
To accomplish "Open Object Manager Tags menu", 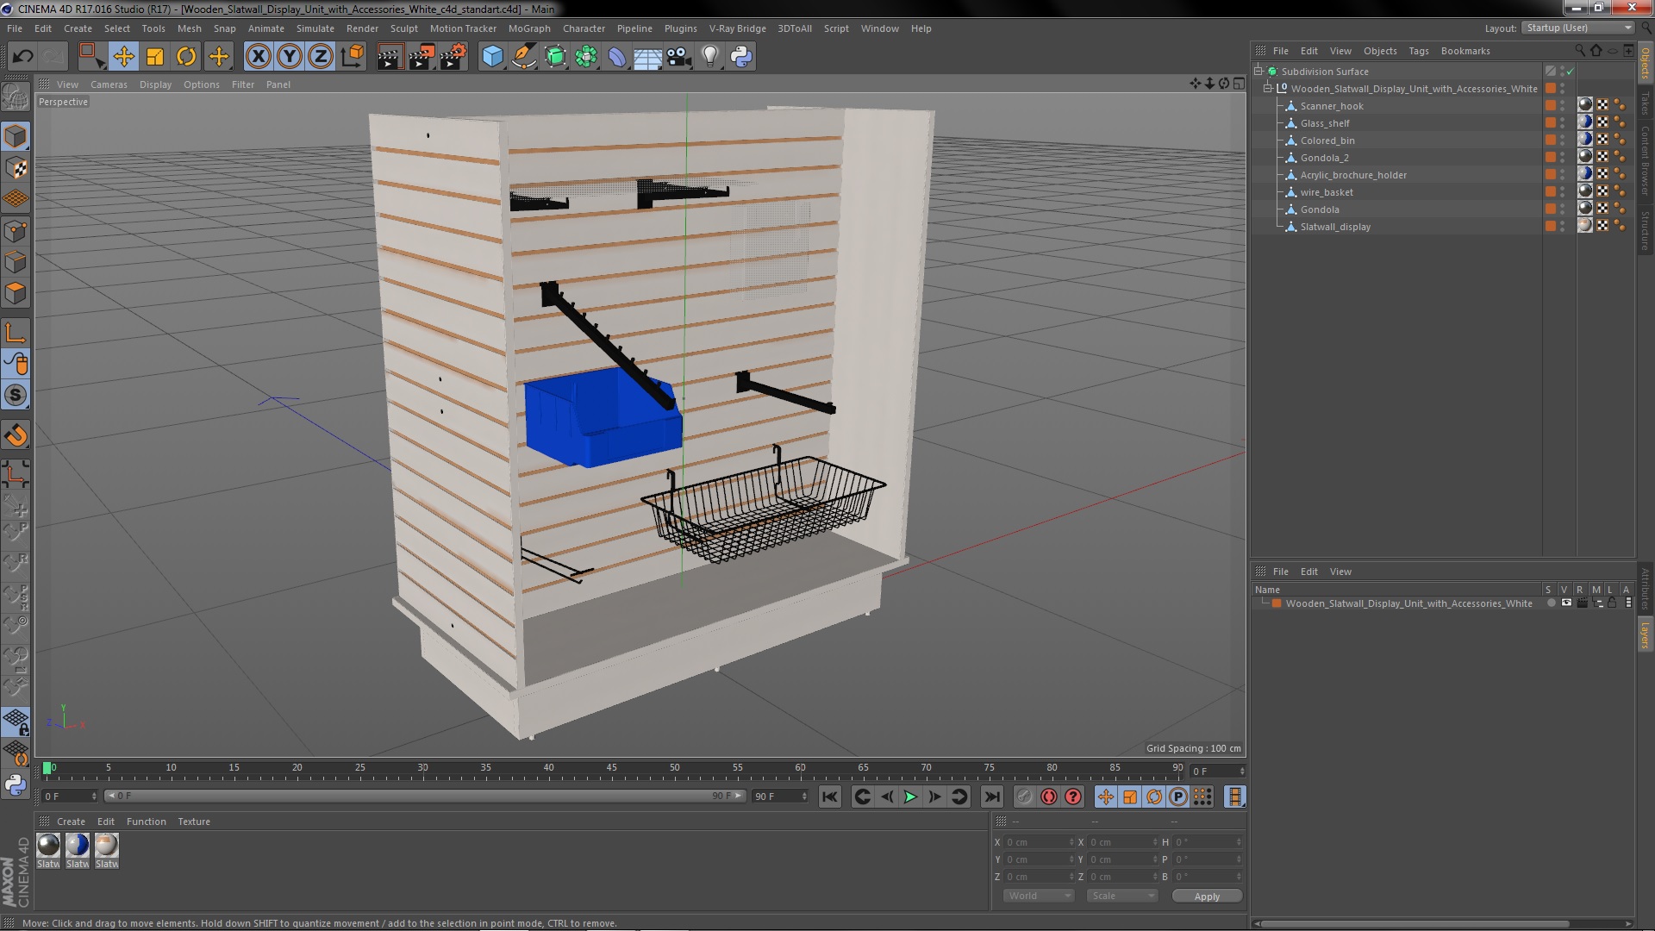I will (x=1419, y=51).
